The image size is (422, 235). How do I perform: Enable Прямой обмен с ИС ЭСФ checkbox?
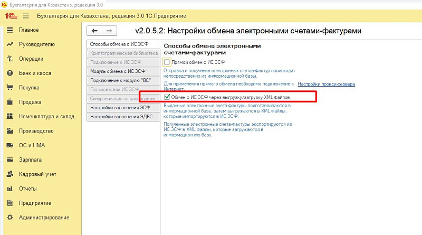click(167, 62)
